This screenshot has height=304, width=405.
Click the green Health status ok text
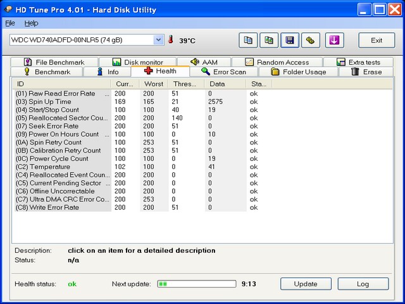[72, 284]
